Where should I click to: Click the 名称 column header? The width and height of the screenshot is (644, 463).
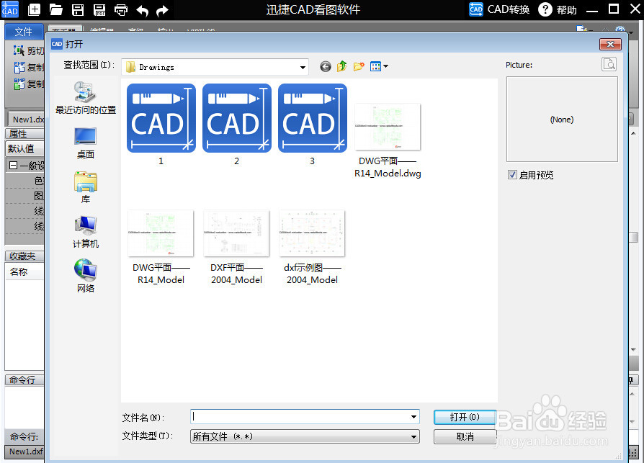coord(24,271)
